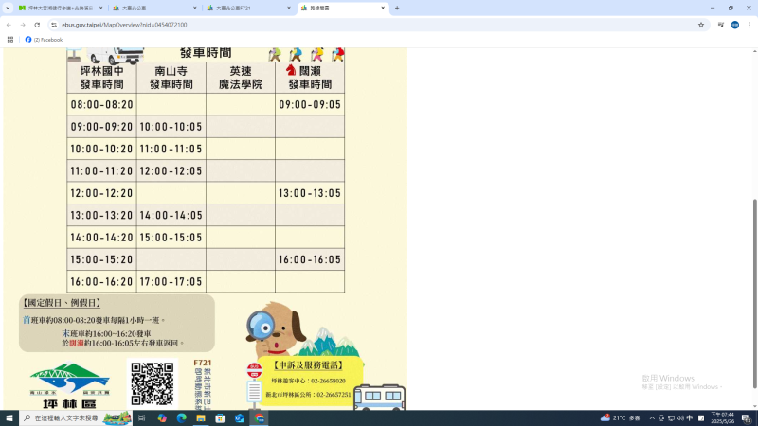Expand the hidden system tray icons

tap(652, 418)
